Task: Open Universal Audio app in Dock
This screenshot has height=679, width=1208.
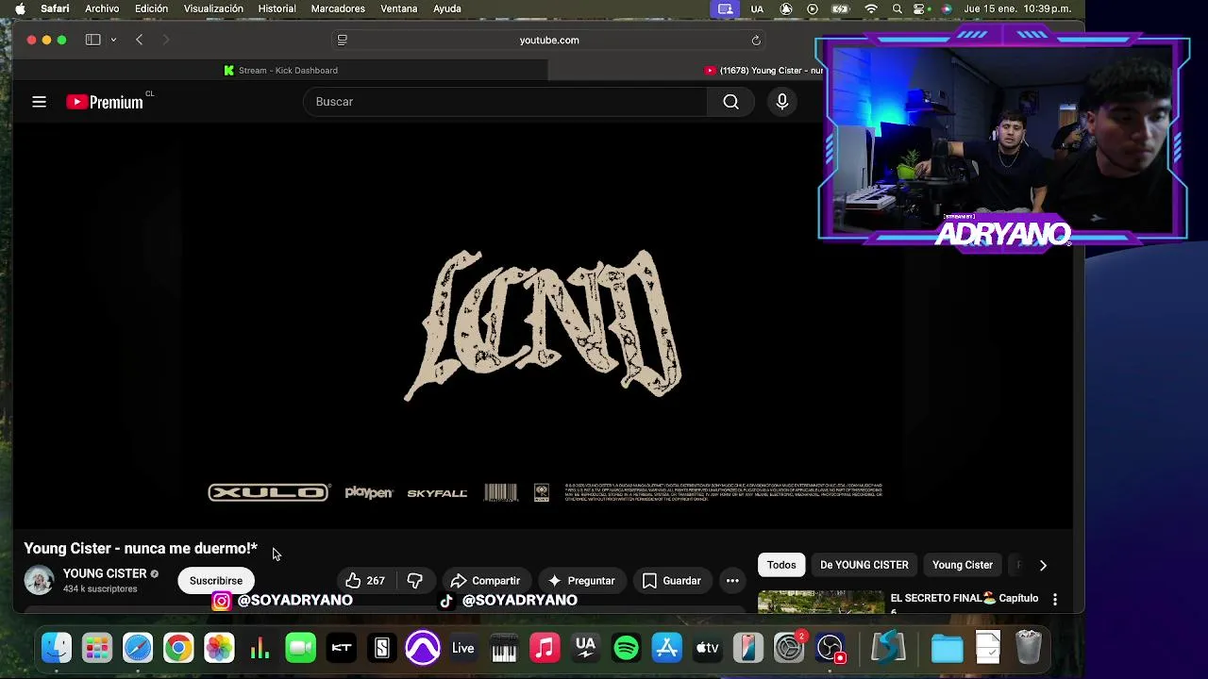Action: pos(585,648)
